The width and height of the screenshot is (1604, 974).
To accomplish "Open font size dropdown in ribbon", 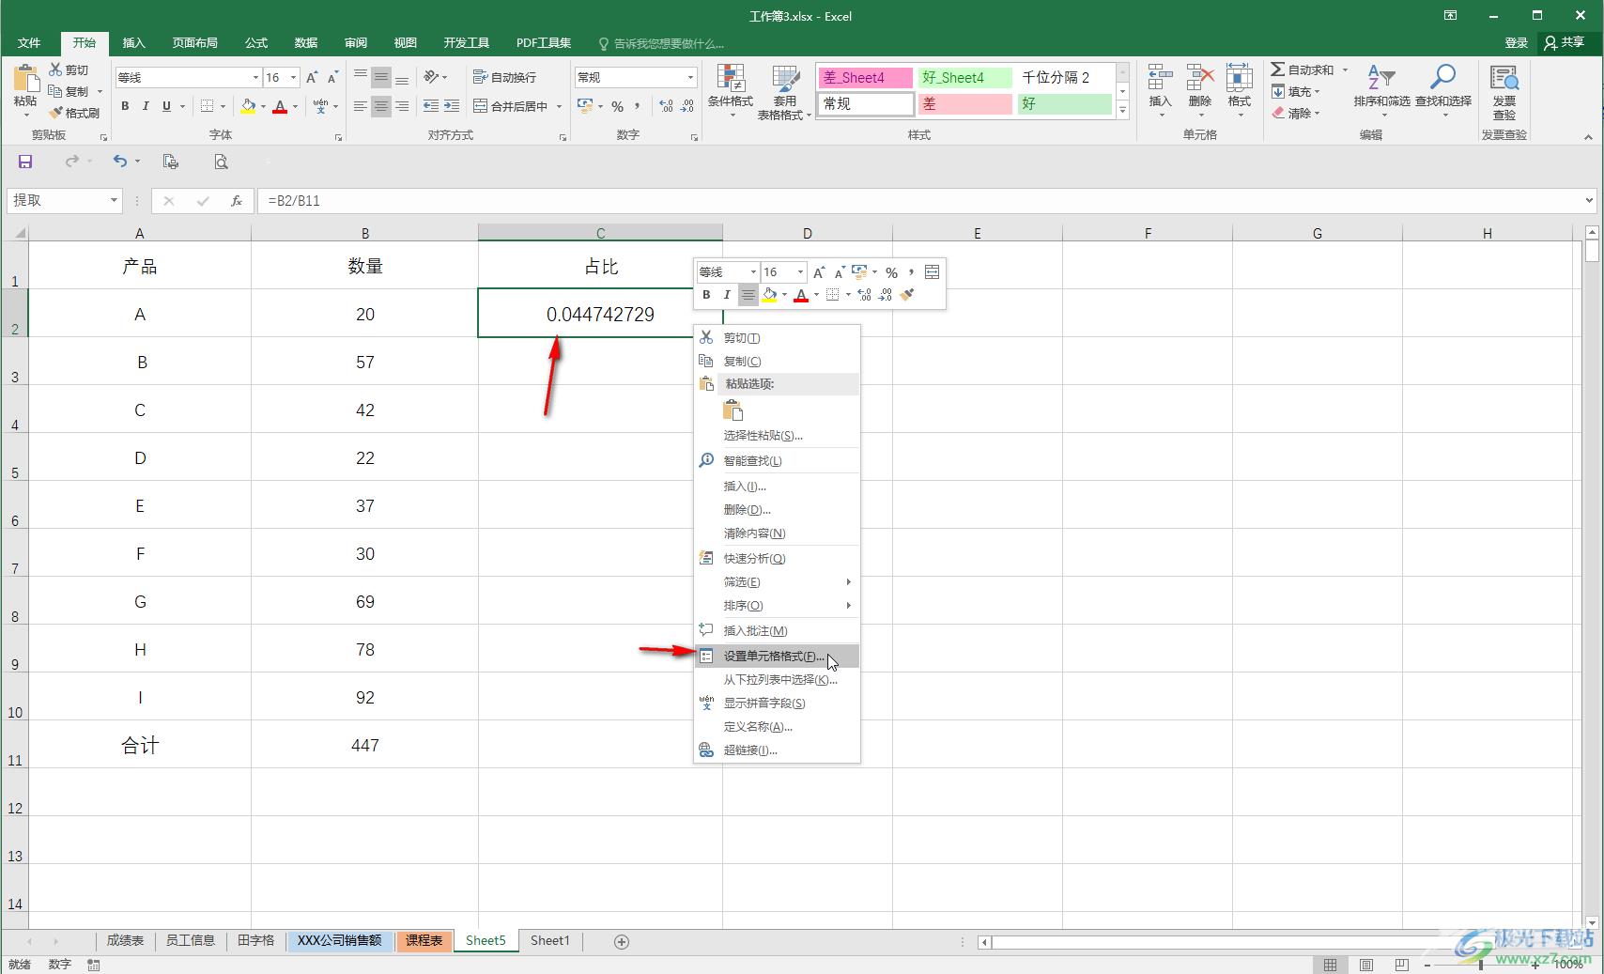I will point(294,77).
